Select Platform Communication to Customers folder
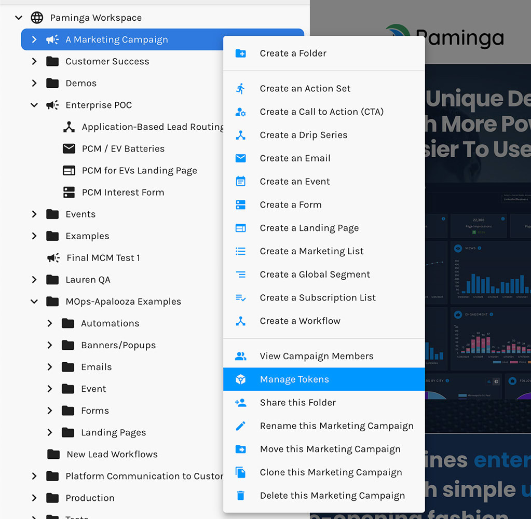This screenshot has height=519, width=531. click(x=144, y=476)
